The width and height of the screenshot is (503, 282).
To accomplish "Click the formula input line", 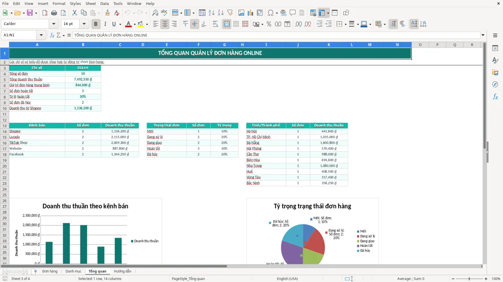I will [276, 35].
